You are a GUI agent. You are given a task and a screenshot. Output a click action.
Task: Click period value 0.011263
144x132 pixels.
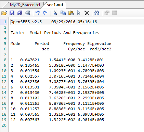[x=30, y=103]
